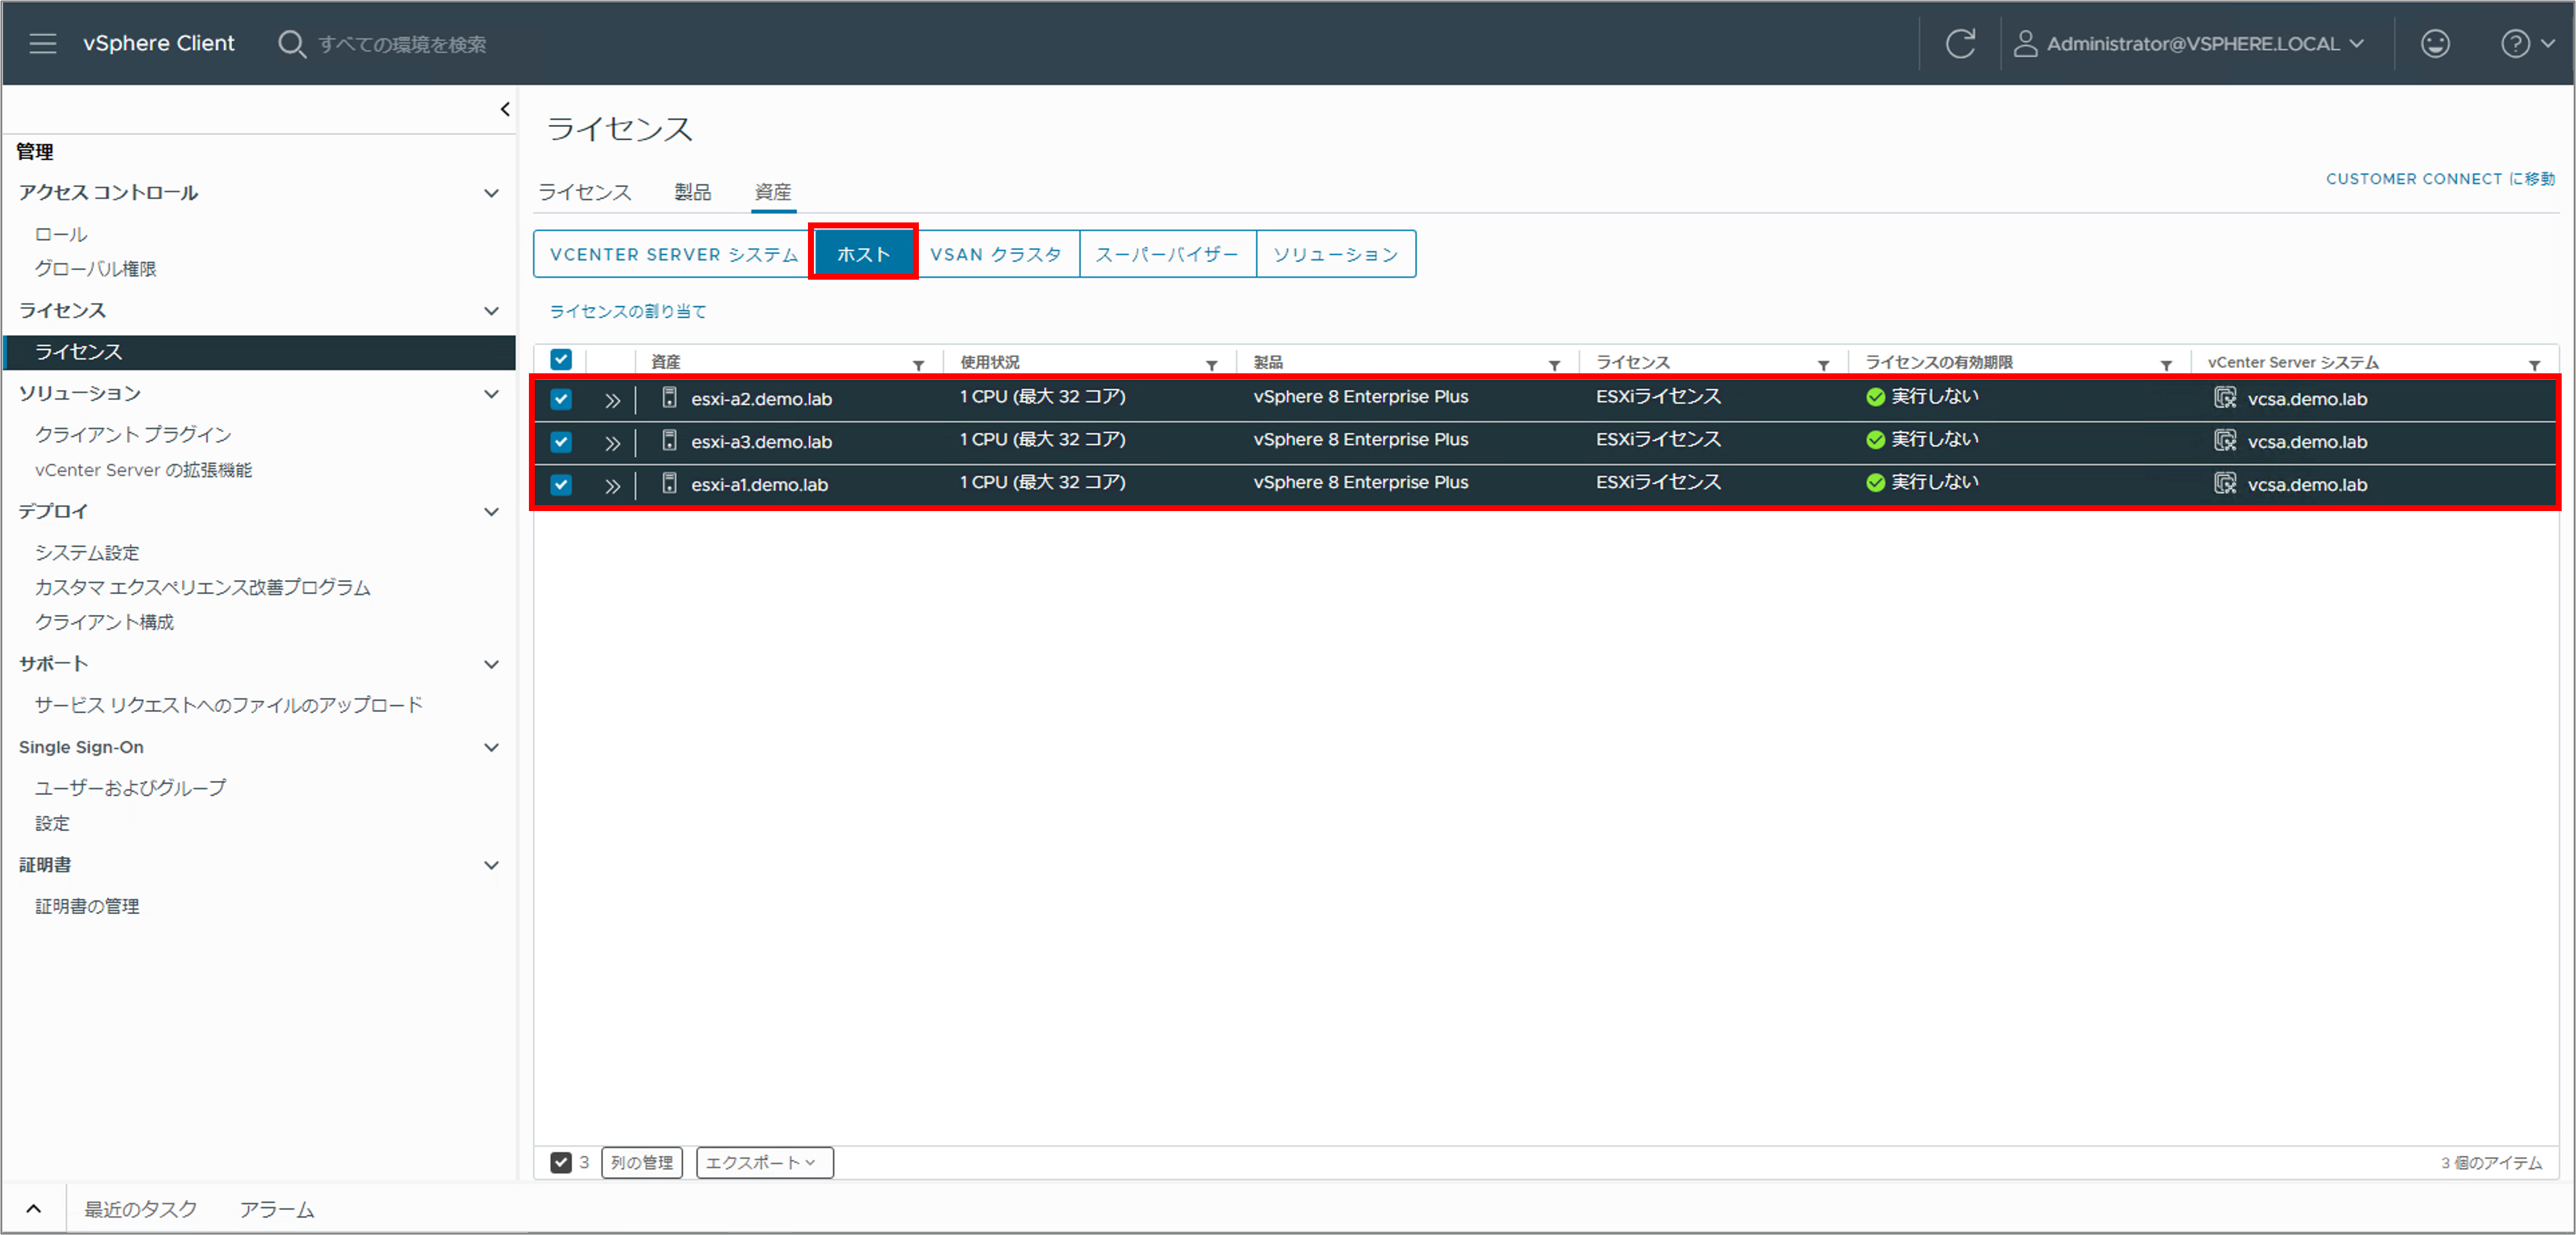Expand the bottom tasks panel arrow
Screen dimensions: 2576x1235
click(33, 1208)
